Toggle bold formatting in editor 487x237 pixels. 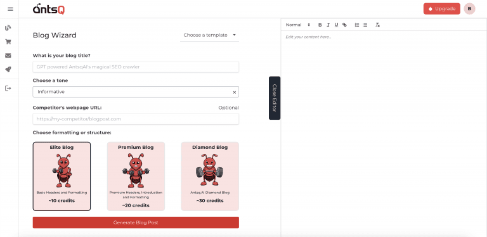320,25
